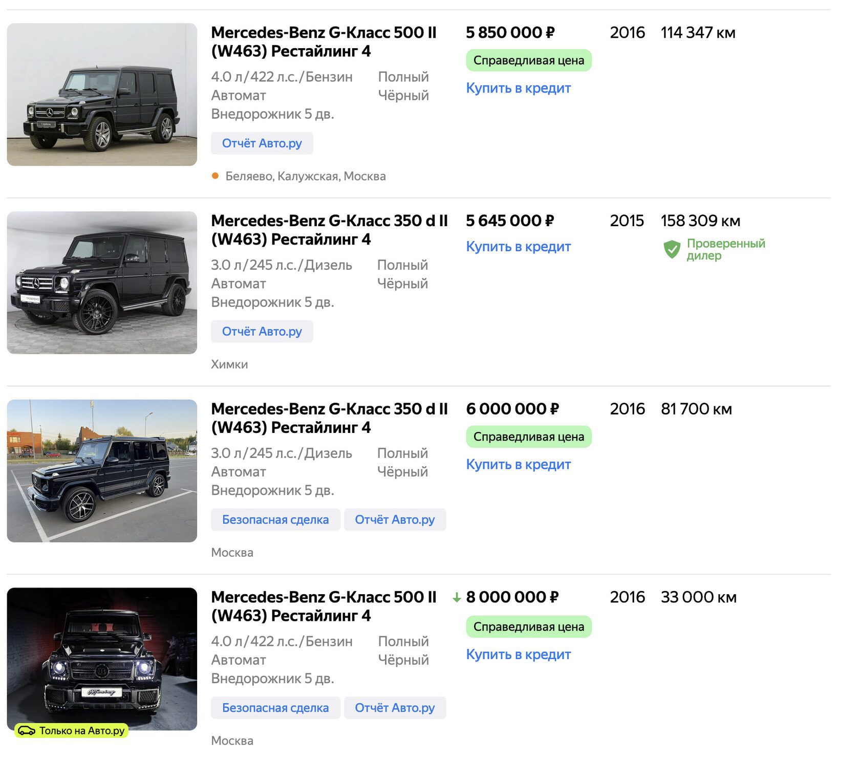Open the photo of the G-Класс in the parking lot
The height and width of the screenshot is (762, 860).
102,471
